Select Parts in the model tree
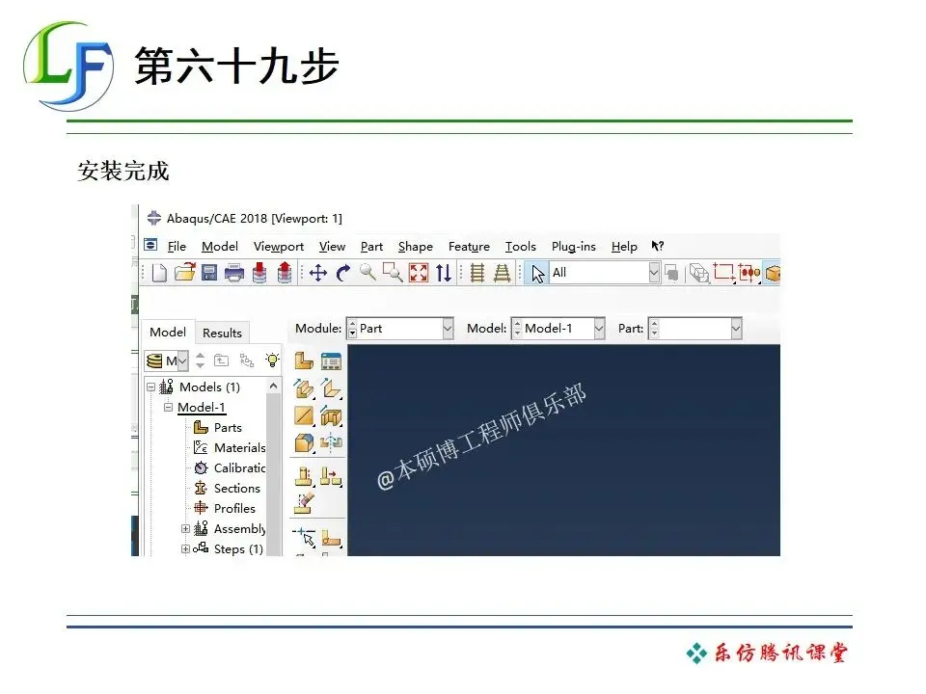This screenshot has height=694, width=926. (228, 428)
